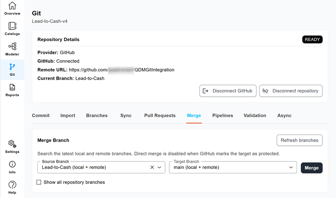Click the Provider: GitHub text
The height and width of the screenshot is (198, 336).
click(x=56, y=53)
